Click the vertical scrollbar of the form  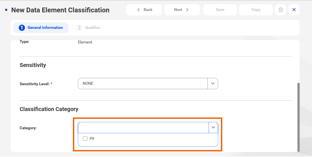[298, 117]
